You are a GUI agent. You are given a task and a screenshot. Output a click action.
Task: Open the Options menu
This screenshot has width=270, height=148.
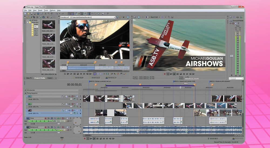53,10
